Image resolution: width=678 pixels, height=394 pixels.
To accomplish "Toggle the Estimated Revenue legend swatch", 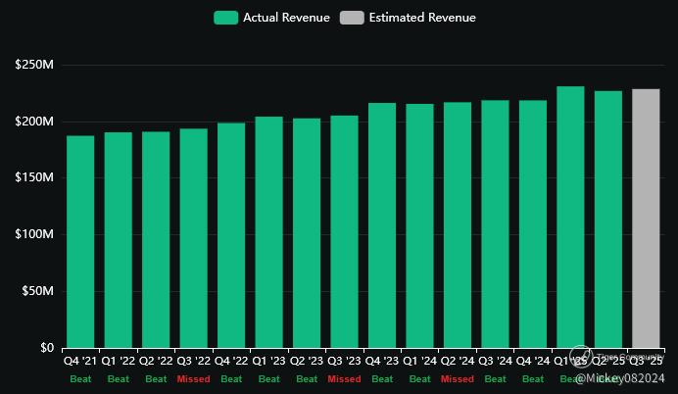I will (352, 18).
